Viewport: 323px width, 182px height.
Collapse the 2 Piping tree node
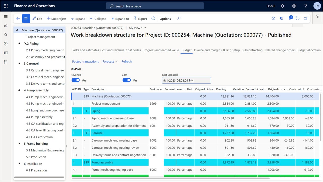[x=19, y=43]
